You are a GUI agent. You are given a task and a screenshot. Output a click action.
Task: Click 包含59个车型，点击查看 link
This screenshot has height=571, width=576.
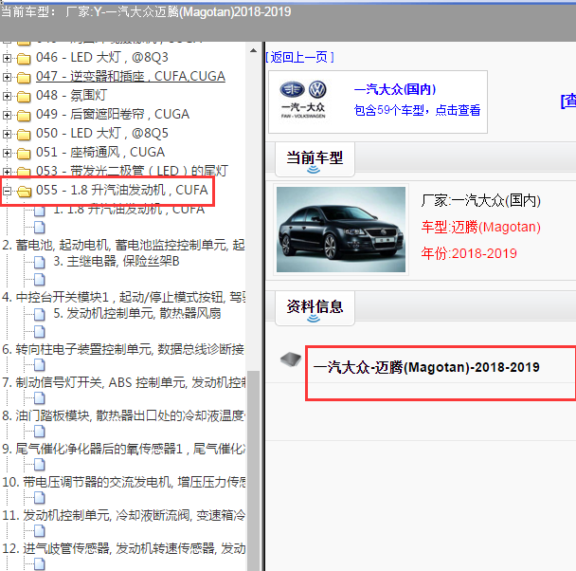click(417, 110)
